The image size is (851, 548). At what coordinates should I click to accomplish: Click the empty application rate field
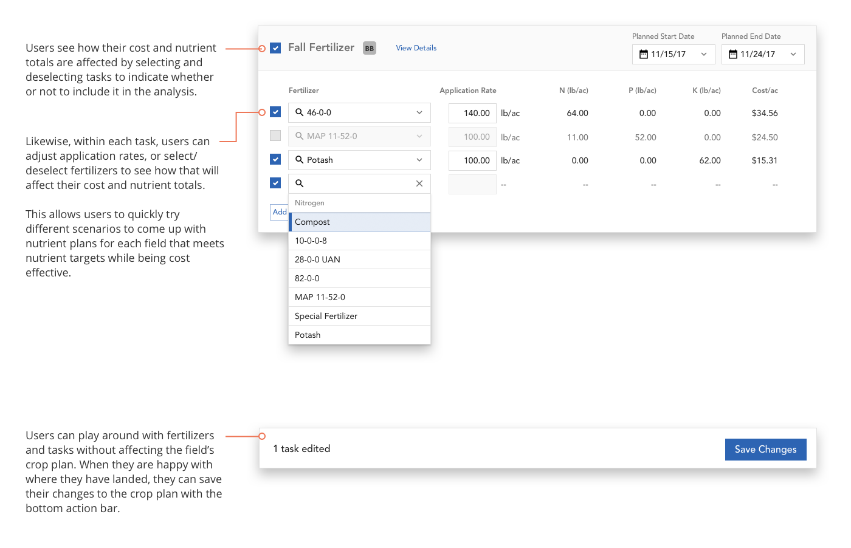472,184
